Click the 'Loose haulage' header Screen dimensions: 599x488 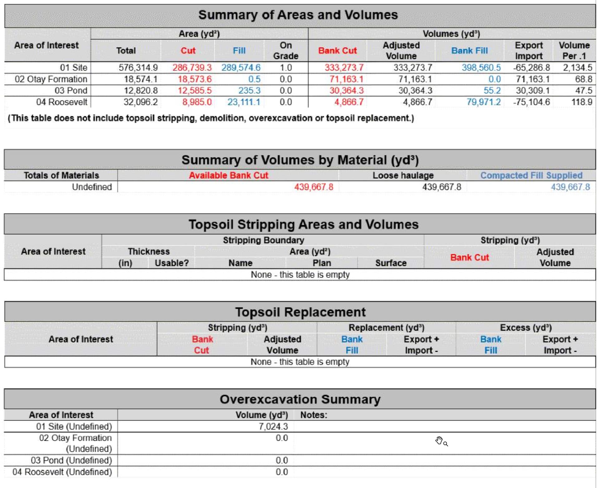coord(403,176)
